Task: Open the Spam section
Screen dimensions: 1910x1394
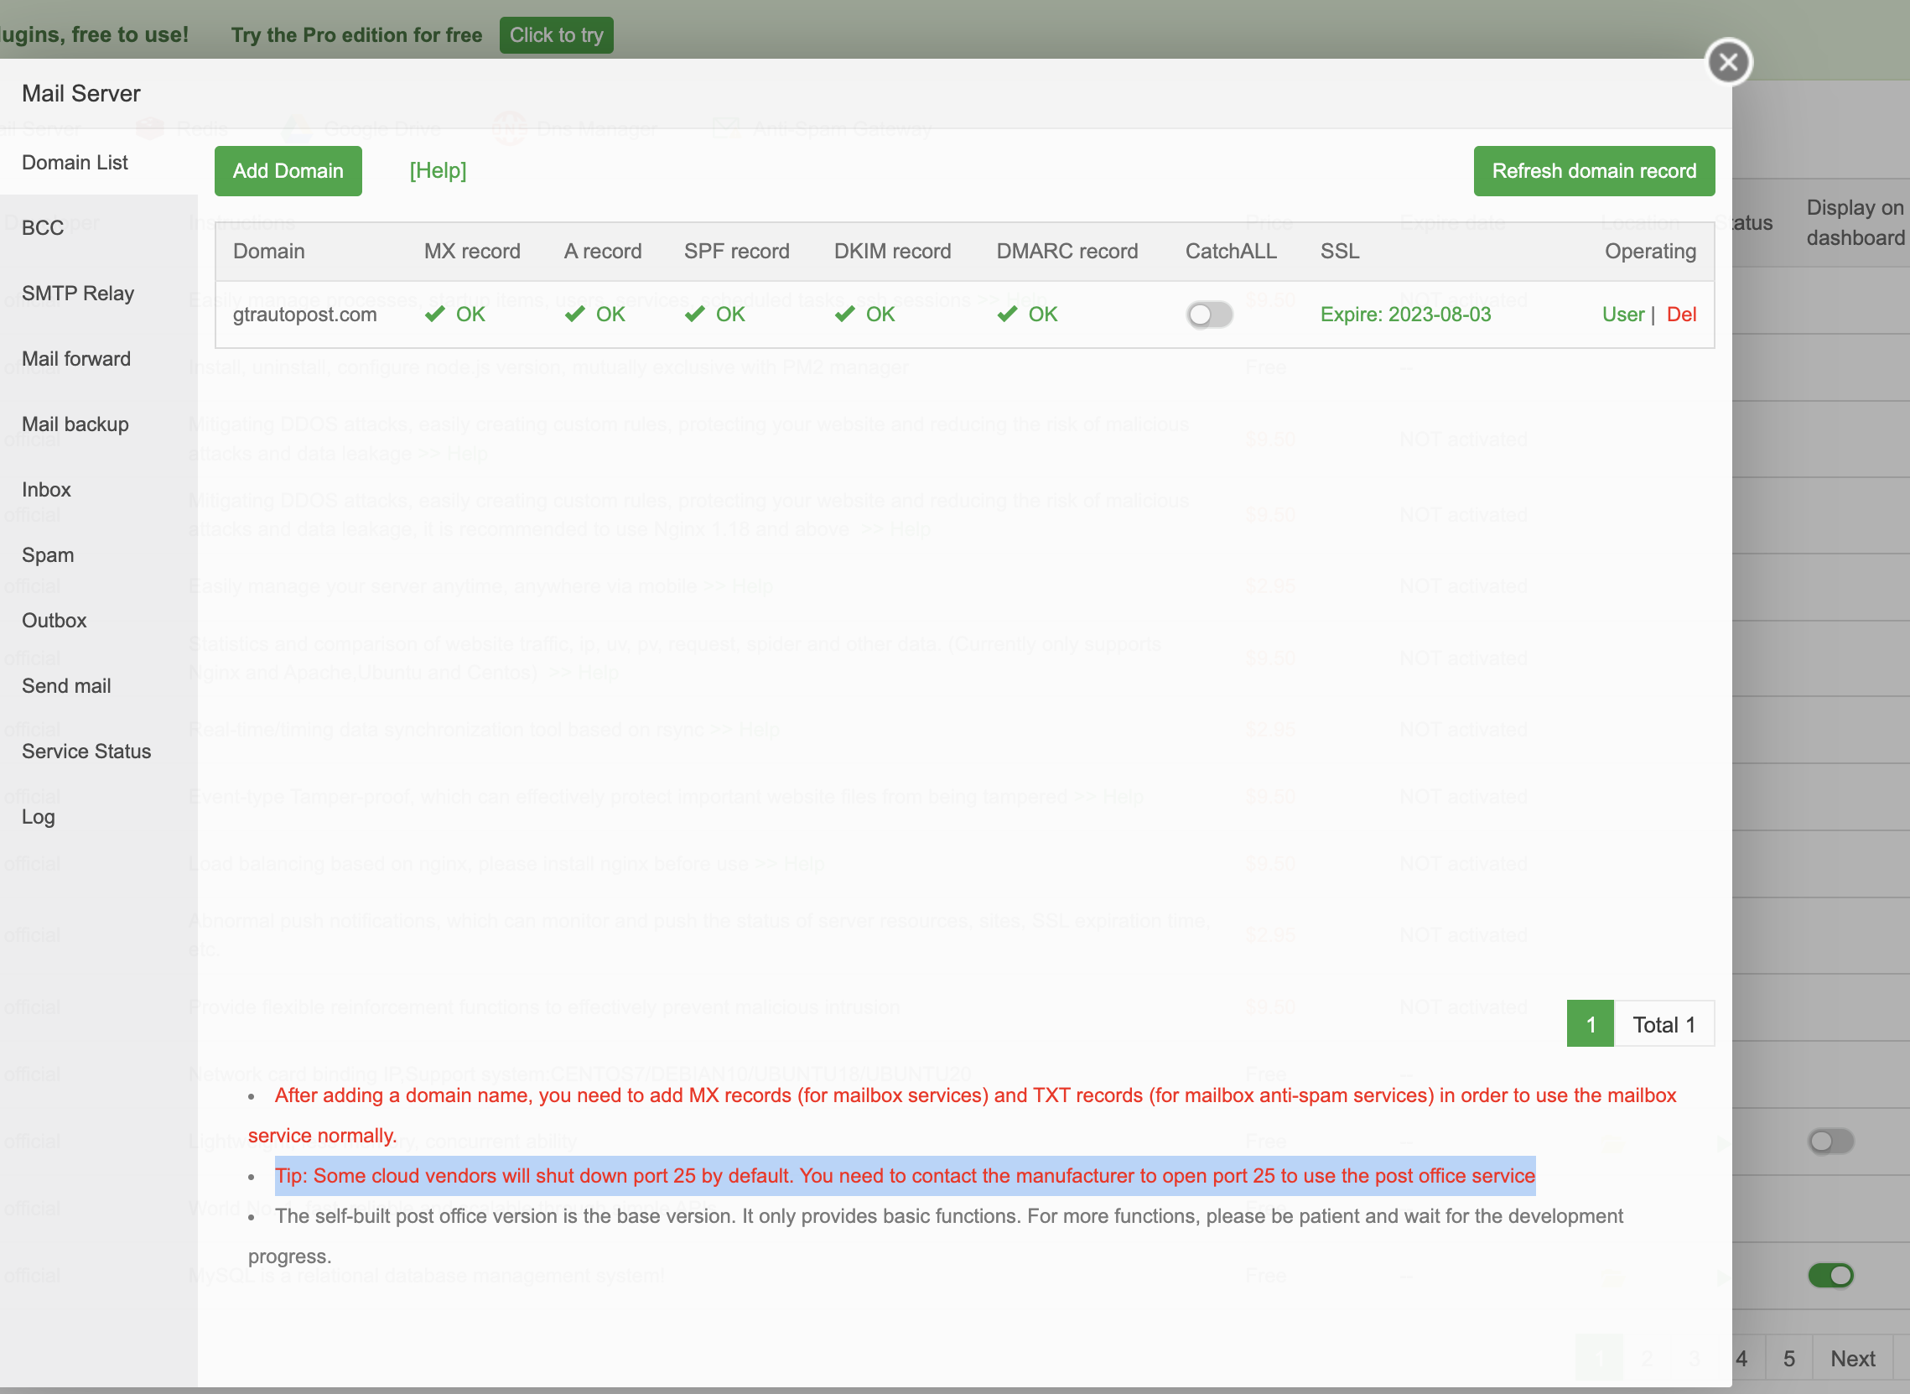Action: click(48, 555)
